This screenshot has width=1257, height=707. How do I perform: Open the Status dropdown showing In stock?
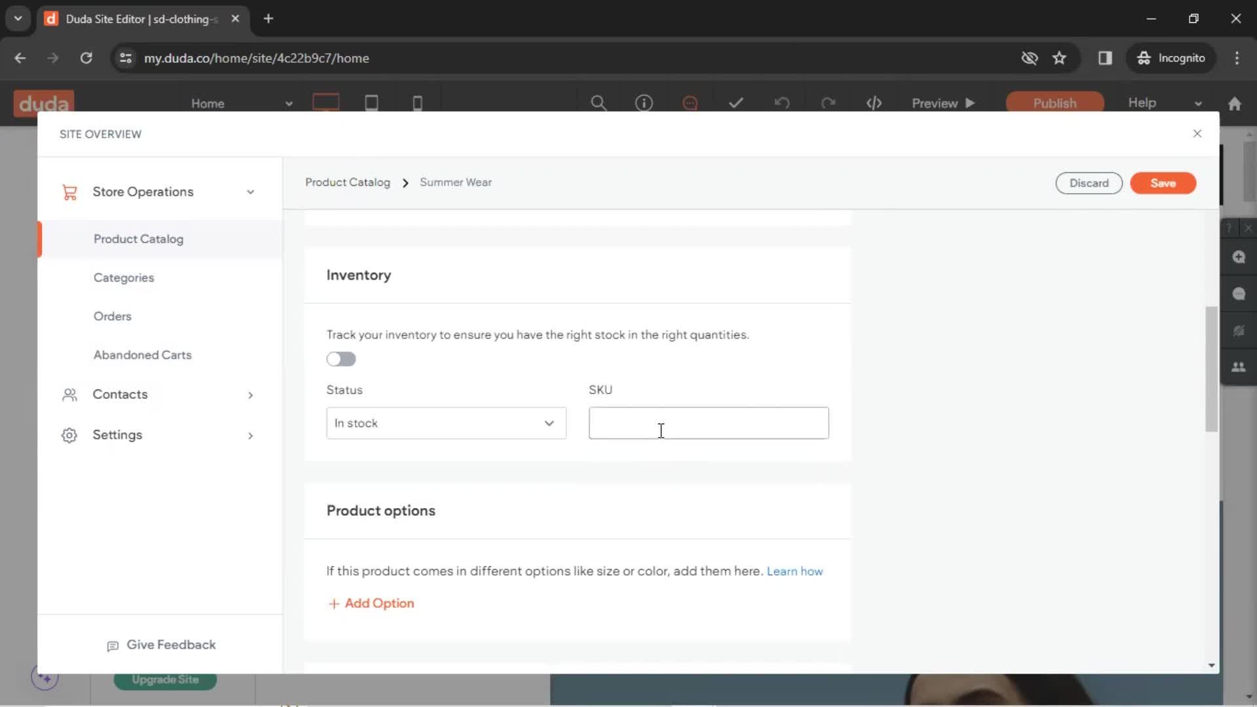click(446, 423)
